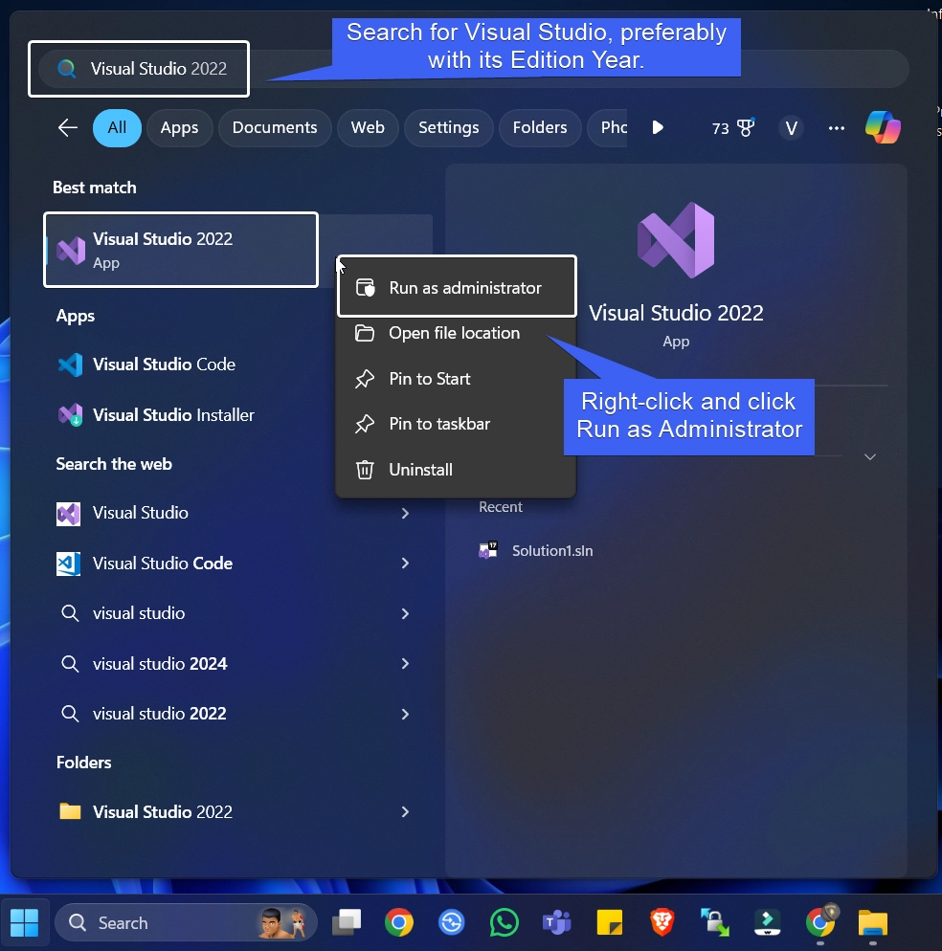Viewport: 942px width, 951px height.
Task: Open Task View on the taskbar
Action: coord(347,922)
